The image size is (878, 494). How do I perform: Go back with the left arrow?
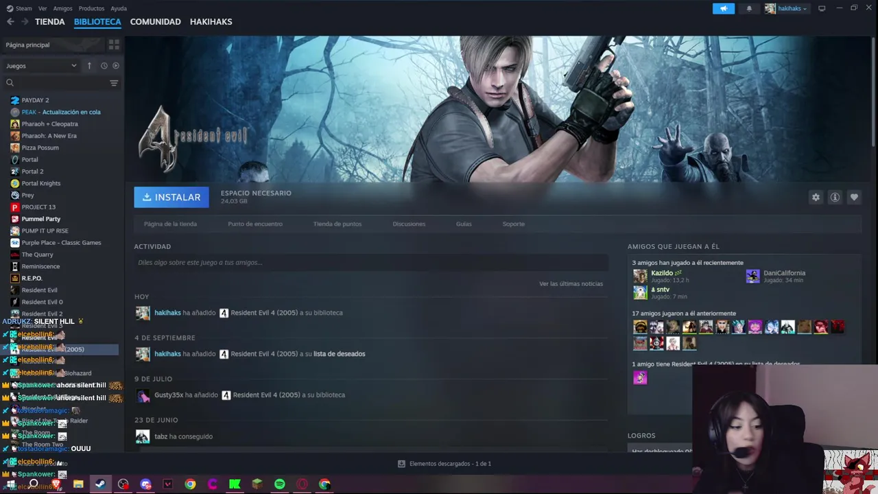point(10,22)
